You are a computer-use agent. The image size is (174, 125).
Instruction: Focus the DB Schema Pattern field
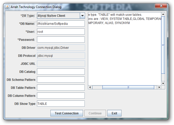[61, 80]
